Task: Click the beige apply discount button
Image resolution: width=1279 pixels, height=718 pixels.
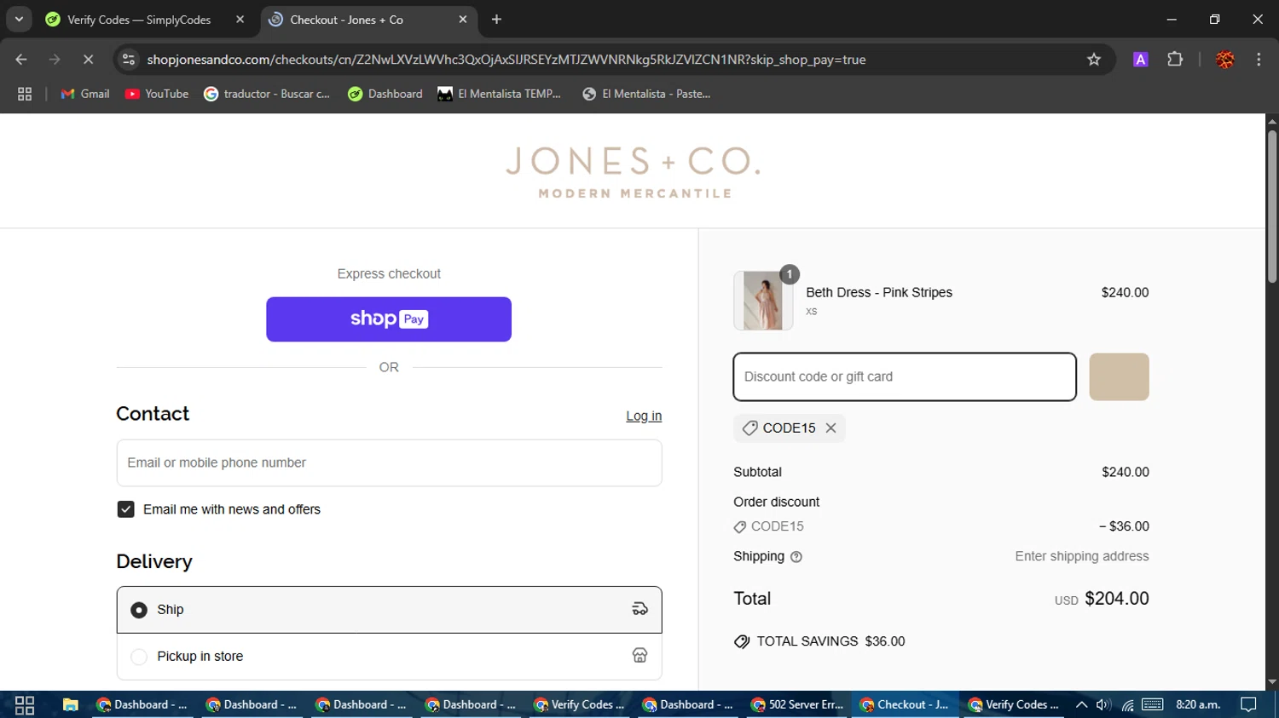Action: [1119, 376]
